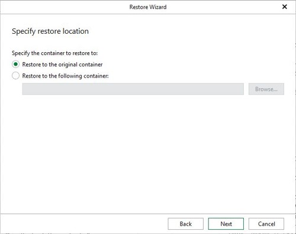
Task: Go Back to the previous wizard step
Action: pos(185,224)
